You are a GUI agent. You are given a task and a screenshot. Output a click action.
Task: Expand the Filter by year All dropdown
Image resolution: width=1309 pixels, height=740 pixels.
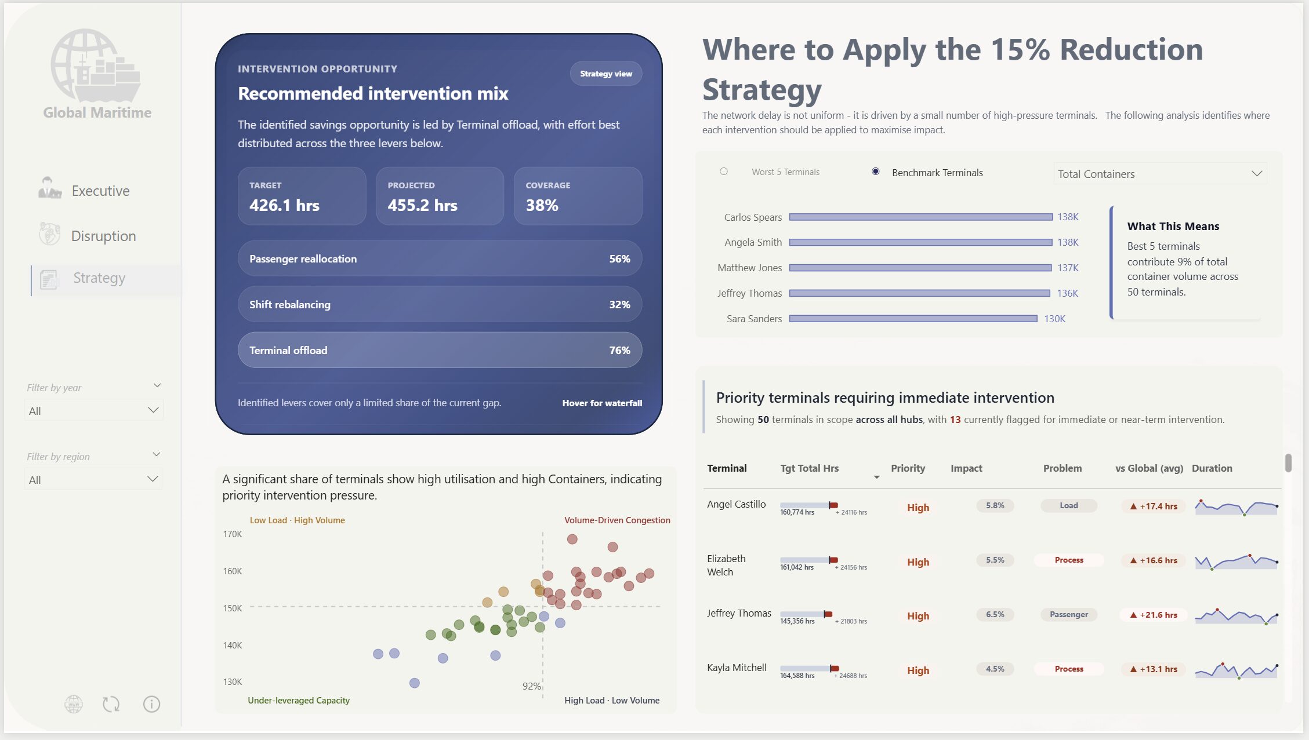coord(93,410)
